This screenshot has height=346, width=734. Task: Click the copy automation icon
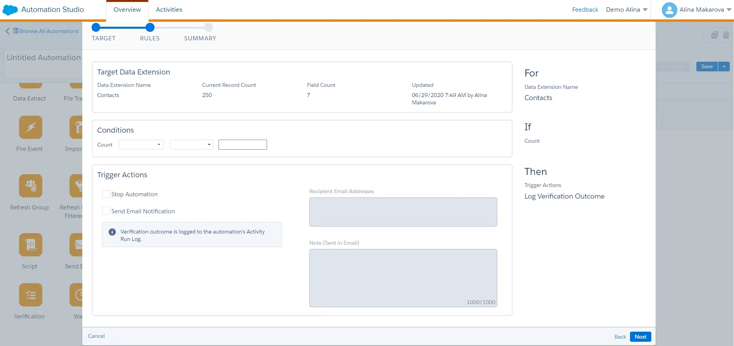[x=714, y=35]
